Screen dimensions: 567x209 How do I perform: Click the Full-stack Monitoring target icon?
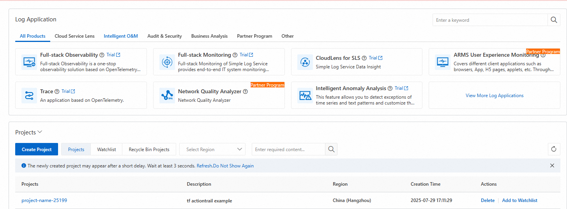coord(167,62)
